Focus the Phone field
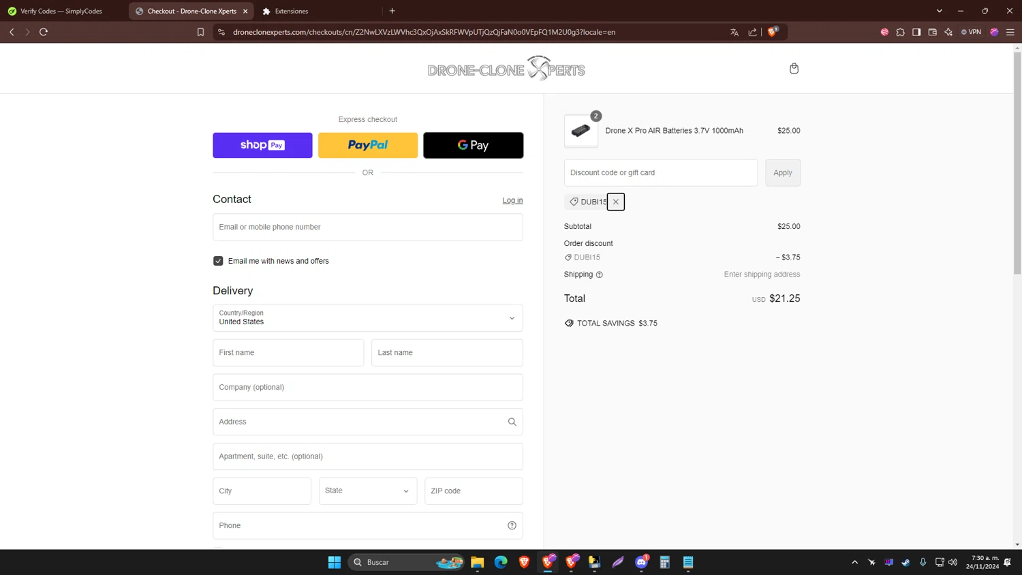 pyautogui.click(x=368, y=525)
